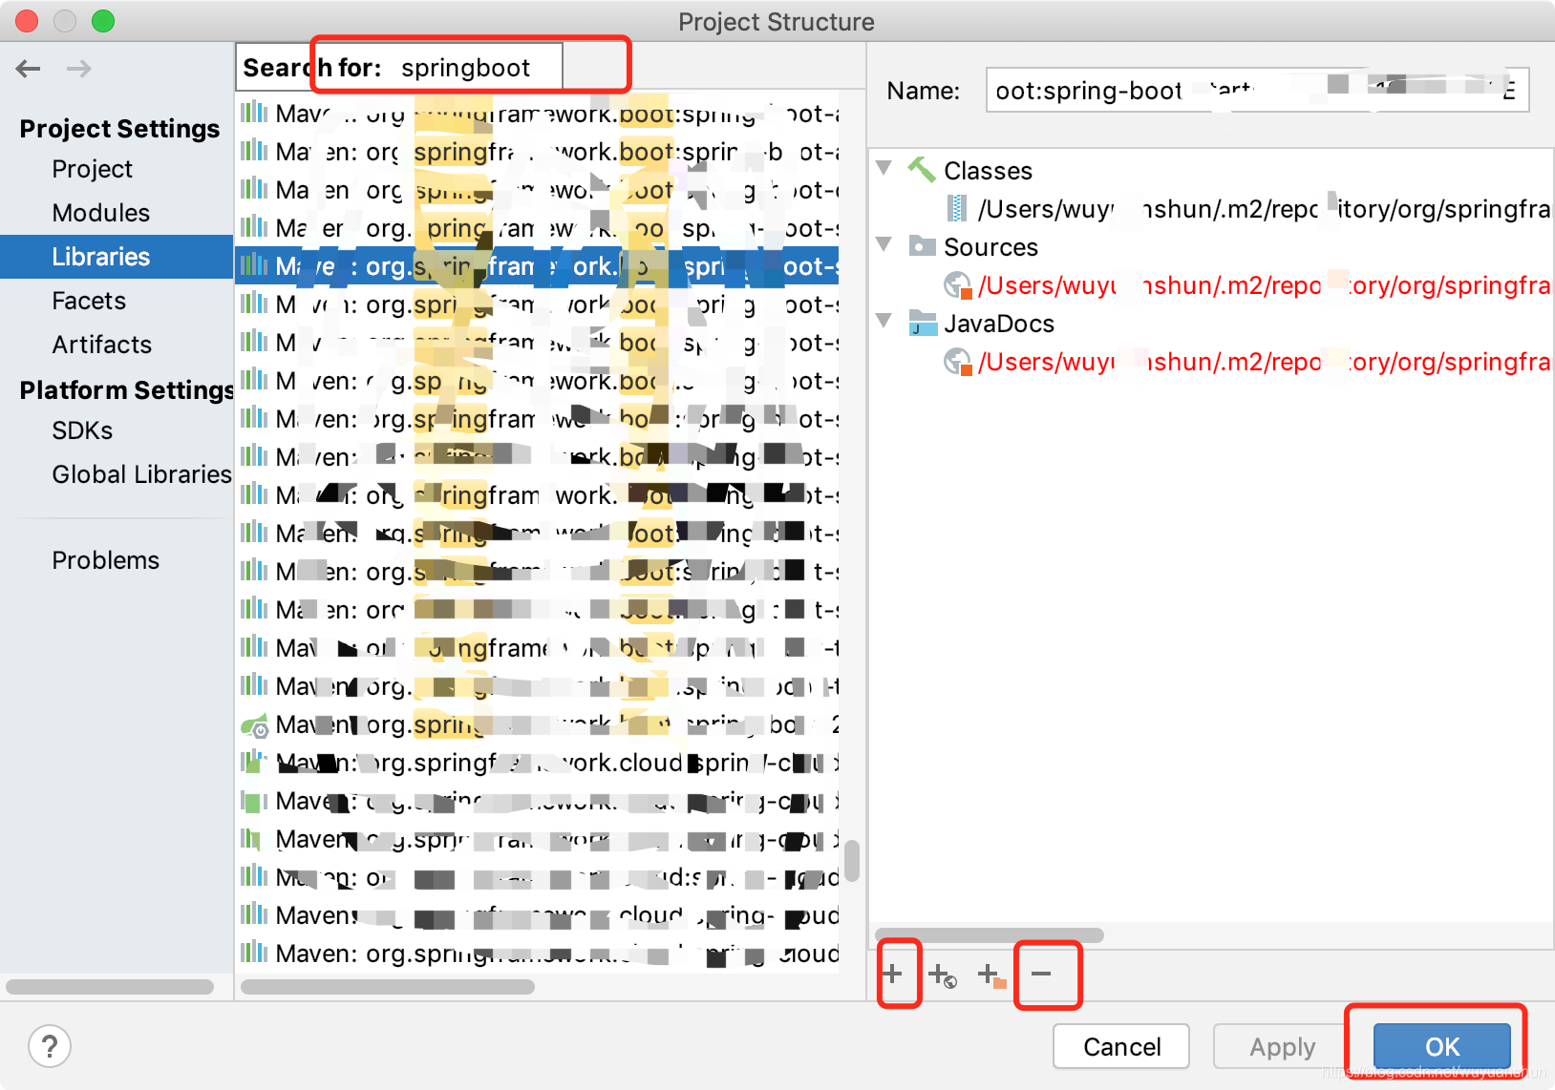Select the last Maven org.spring cloud row
Screen dimensions: 1555x1090
537,954
